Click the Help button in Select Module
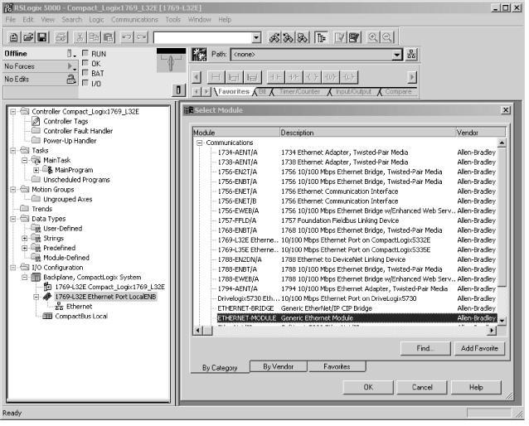This screenshot has height=426, width=529. [x=476, y=387]
